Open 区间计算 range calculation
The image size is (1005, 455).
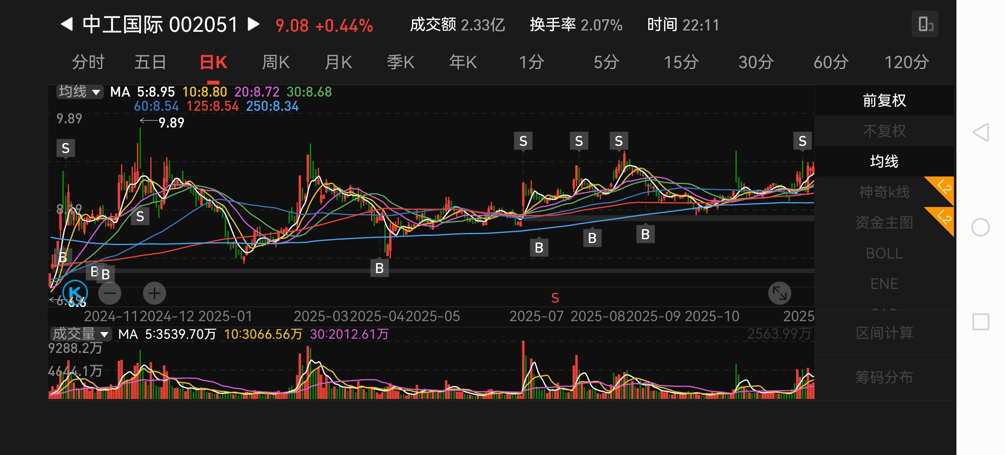point(884,333)
